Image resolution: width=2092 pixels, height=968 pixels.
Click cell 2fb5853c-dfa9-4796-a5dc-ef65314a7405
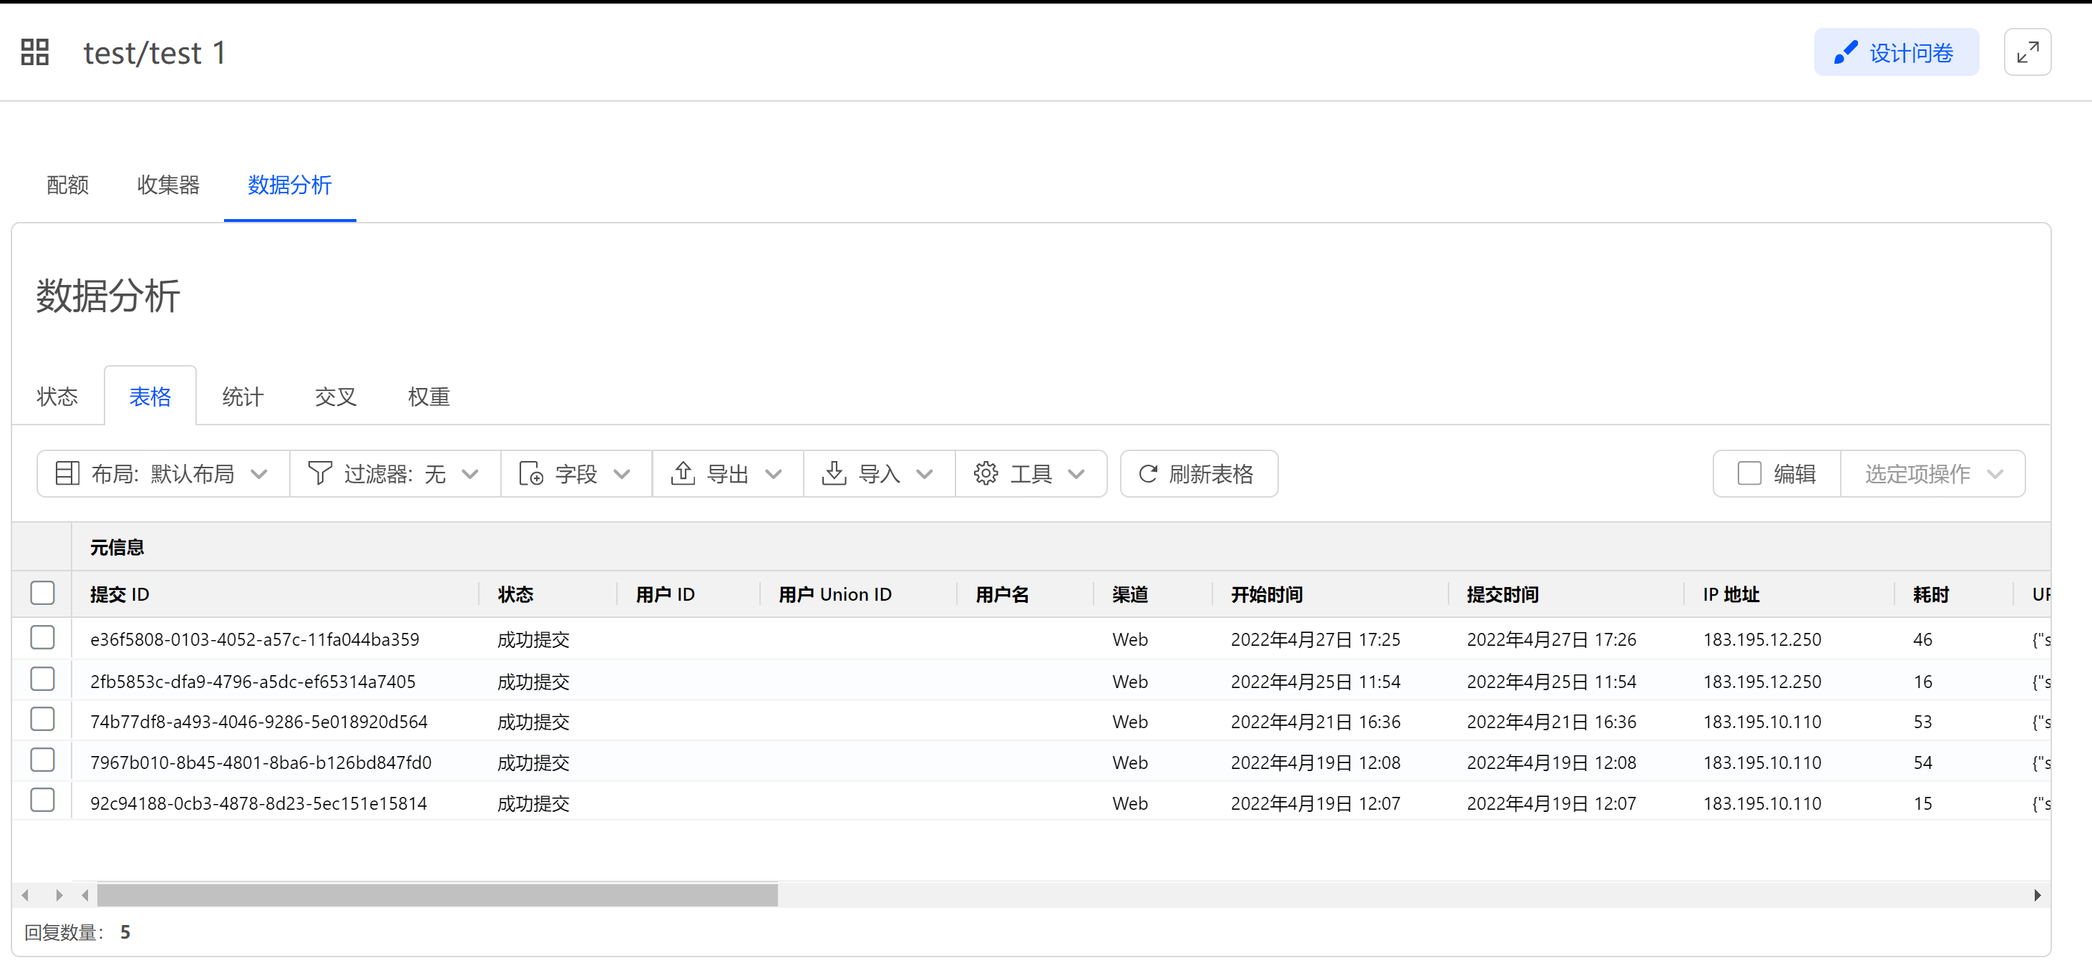[x=253, y=681]
